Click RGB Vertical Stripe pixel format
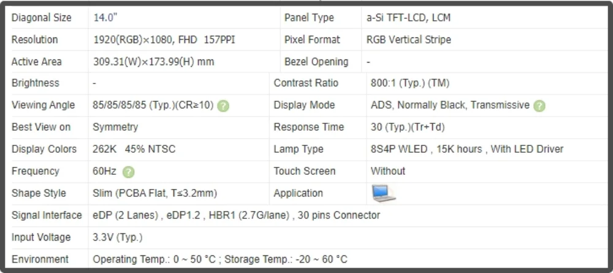Screen dimensions: 613x273 tap(408, 39)
